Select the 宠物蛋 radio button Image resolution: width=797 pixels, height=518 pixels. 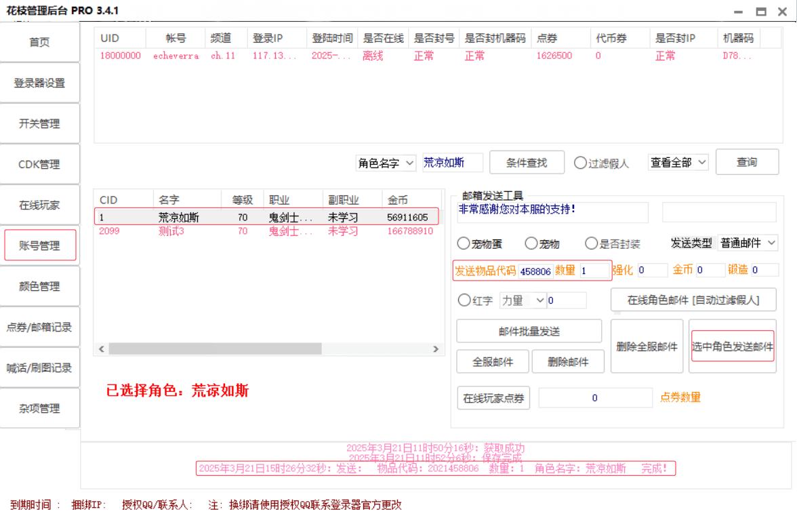pos(464,243)
